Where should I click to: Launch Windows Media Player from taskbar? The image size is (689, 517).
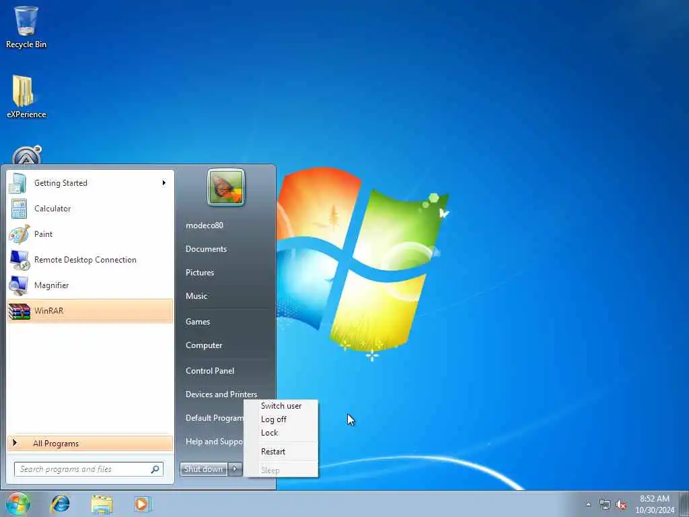click(142, 504)
